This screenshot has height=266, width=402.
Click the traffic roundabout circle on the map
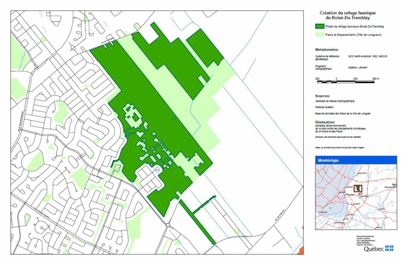coord(168,225)
